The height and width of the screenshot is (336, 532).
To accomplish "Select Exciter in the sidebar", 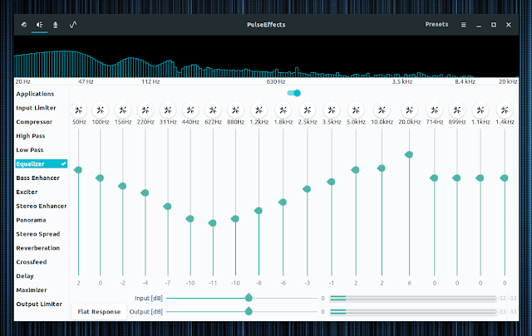I will click(x=27, y=192).
